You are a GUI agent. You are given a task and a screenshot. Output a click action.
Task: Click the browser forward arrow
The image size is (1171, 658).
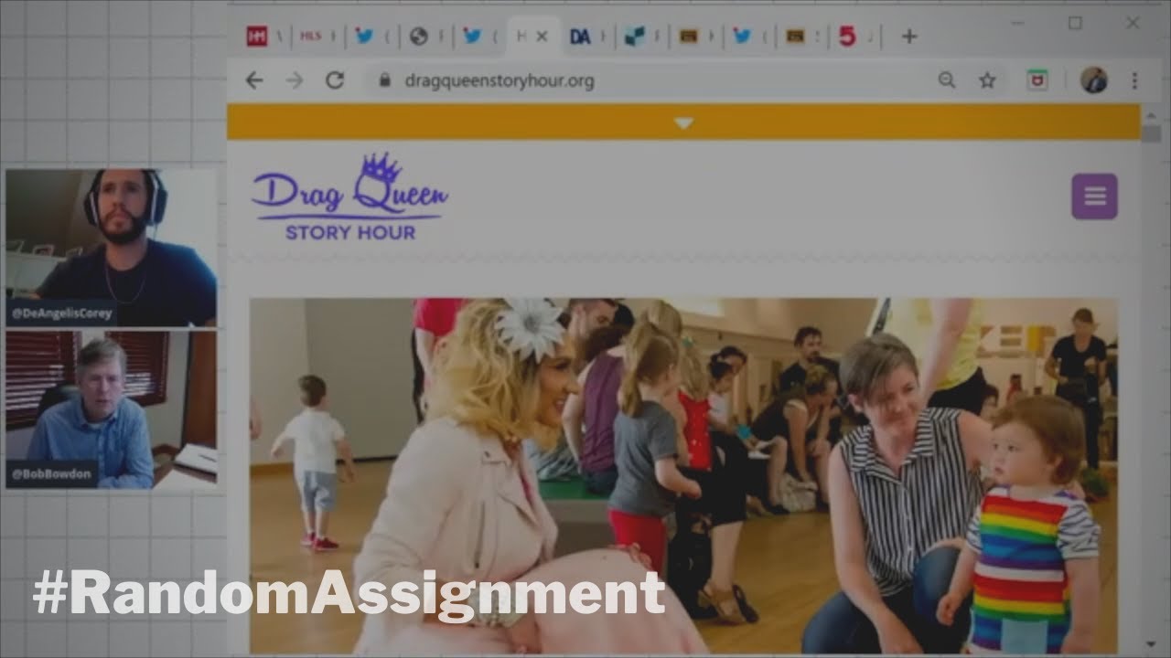(294, 80)
